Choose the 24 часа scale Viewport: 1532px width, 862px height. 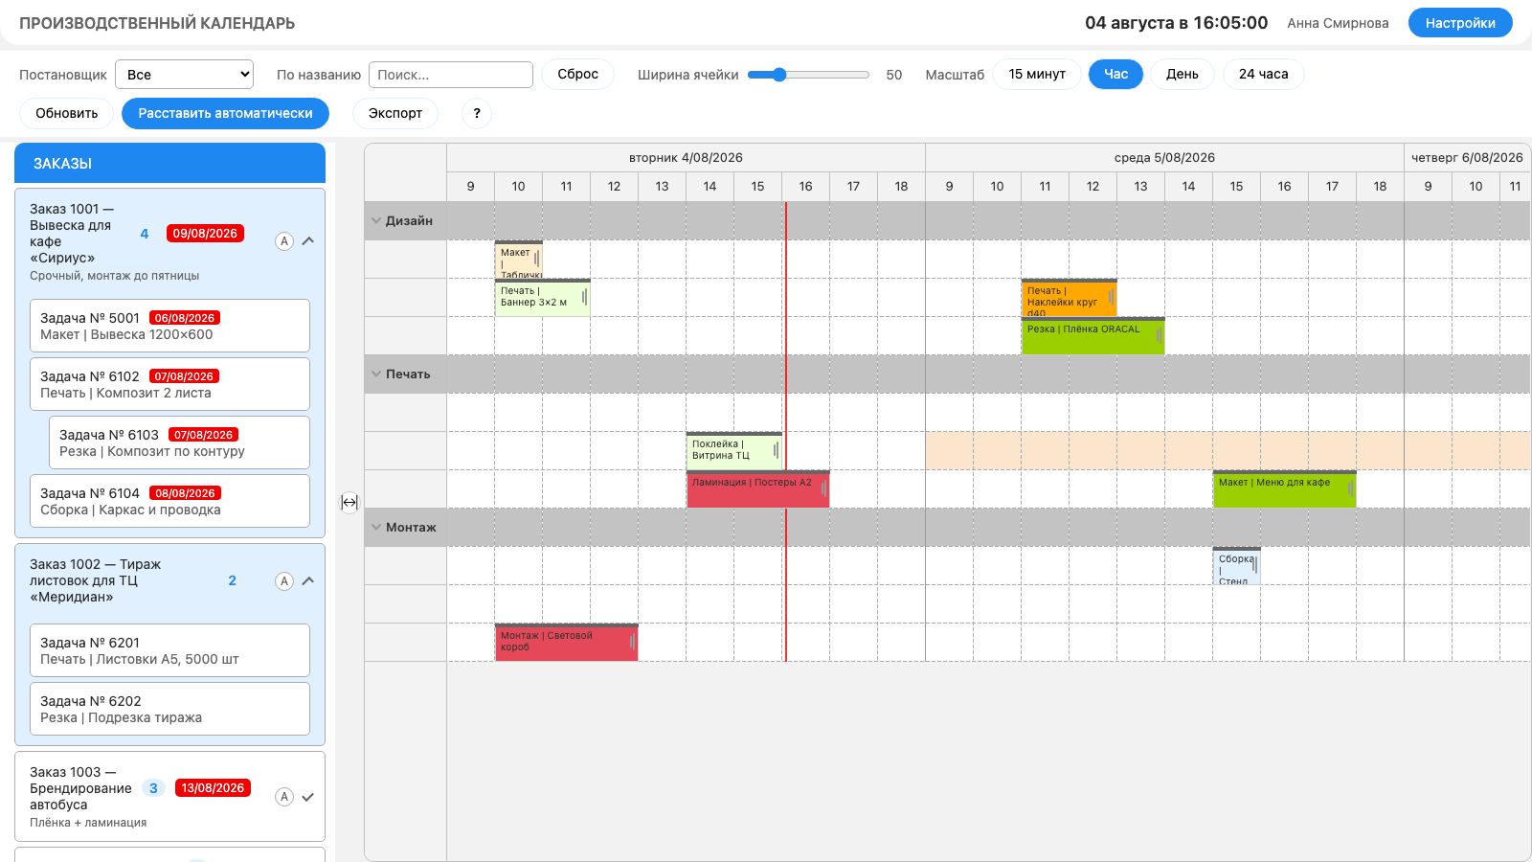click(1264, 74)
